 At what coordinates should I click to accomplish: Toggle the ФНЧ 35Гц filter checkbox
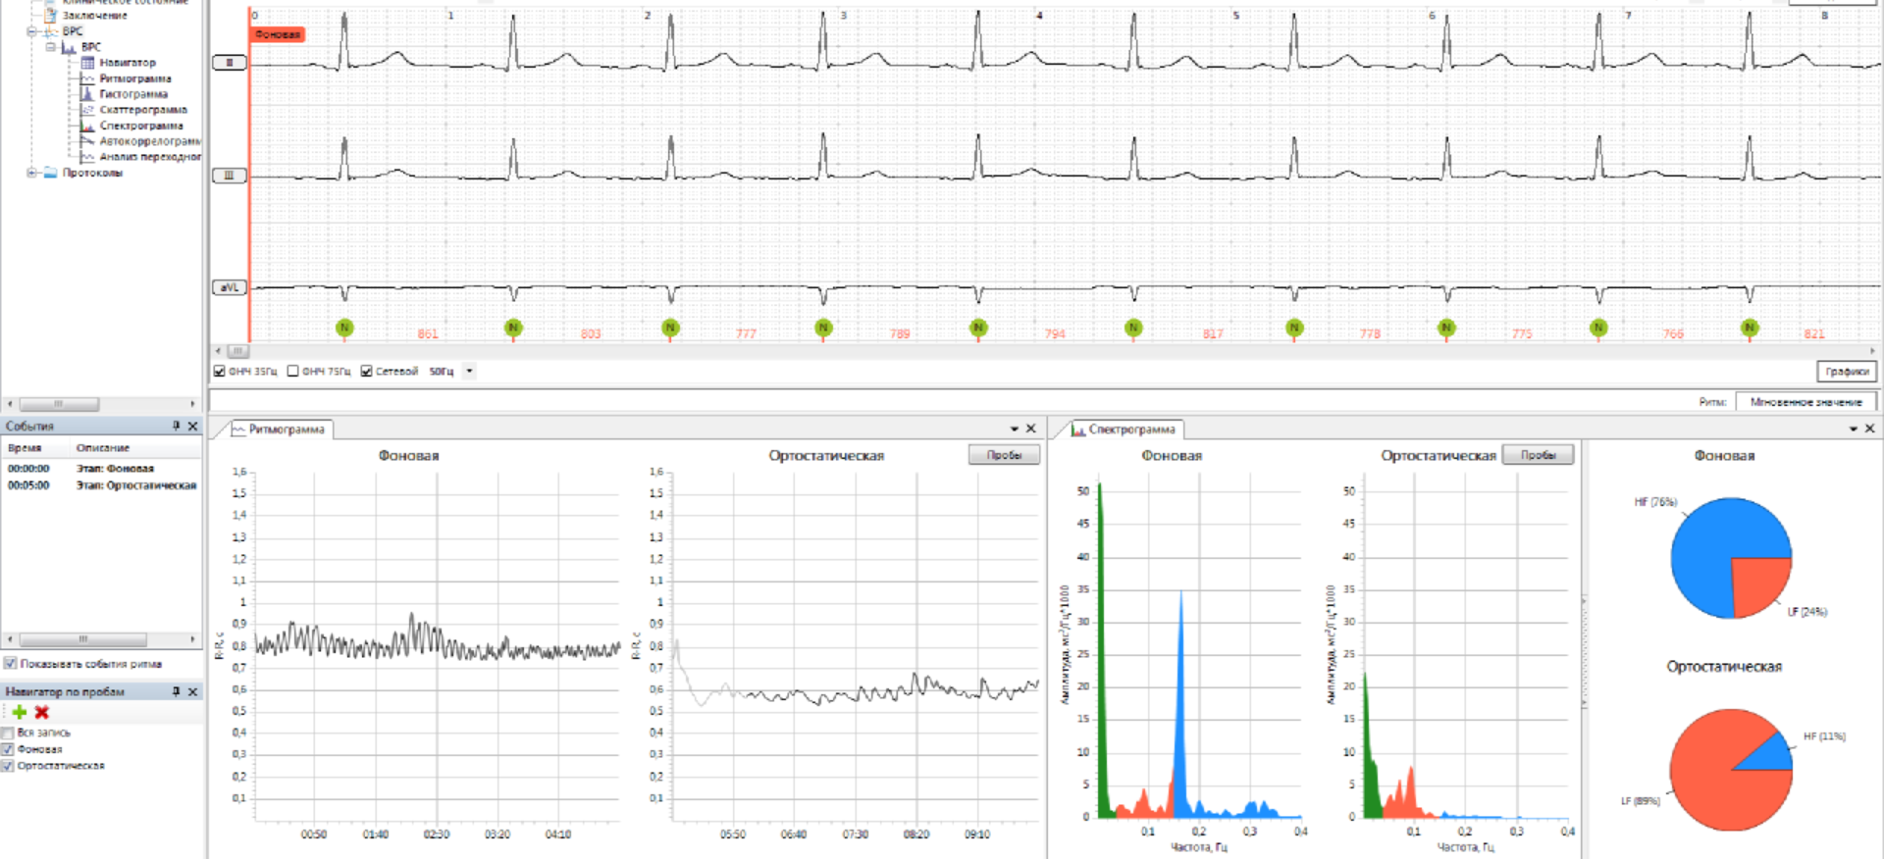click(x=220, y=371)
